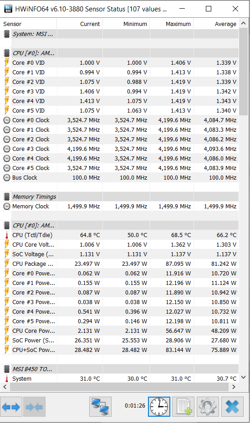The width and height of the screenshot is (250, 424).
Task: Click the HWiNFO64 title bar app icon
Action: click(8, 9)
